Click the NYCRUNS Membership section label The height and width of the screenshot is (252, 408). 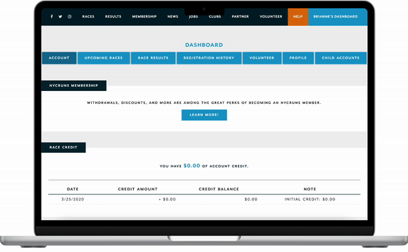(x=74, y=86)
